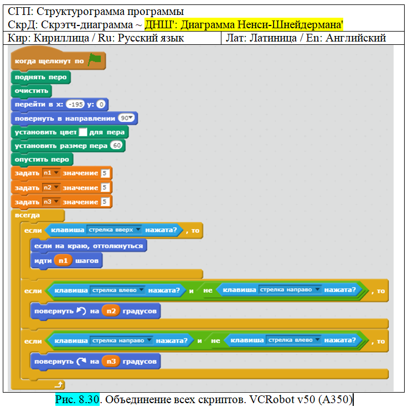Screen dimensions: 408x412
Task: Select the 'поднять перо' block
Action: 40,78
